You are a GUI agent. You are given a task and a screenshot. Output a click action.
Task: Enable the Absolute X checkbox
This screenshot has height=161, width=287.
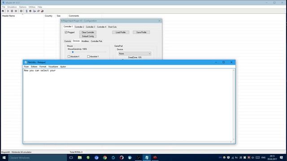pos(69,57)
